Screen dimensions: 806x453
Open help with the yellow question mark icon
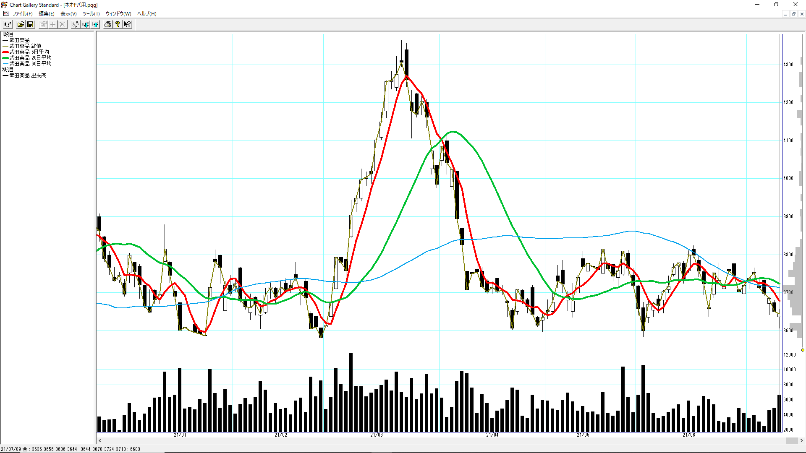118,24
